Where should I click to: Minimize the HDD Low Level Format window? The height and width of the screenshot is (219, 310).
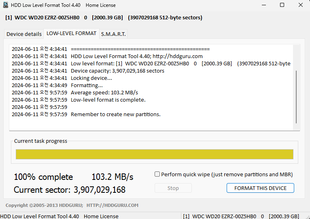pos(264,5)
